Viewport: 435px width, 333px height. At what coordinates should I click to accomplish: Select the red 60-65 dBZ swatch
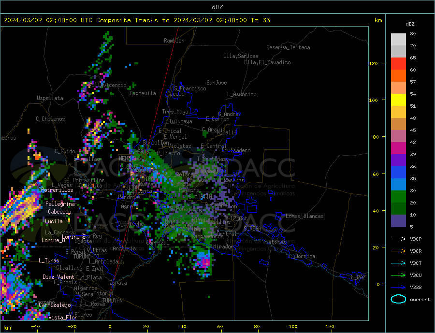(398, 63)
